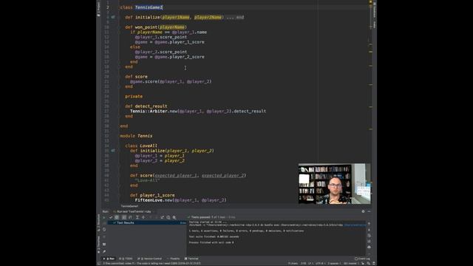
Task: Click line separator LF in status bar
Action: click(310, 263)
